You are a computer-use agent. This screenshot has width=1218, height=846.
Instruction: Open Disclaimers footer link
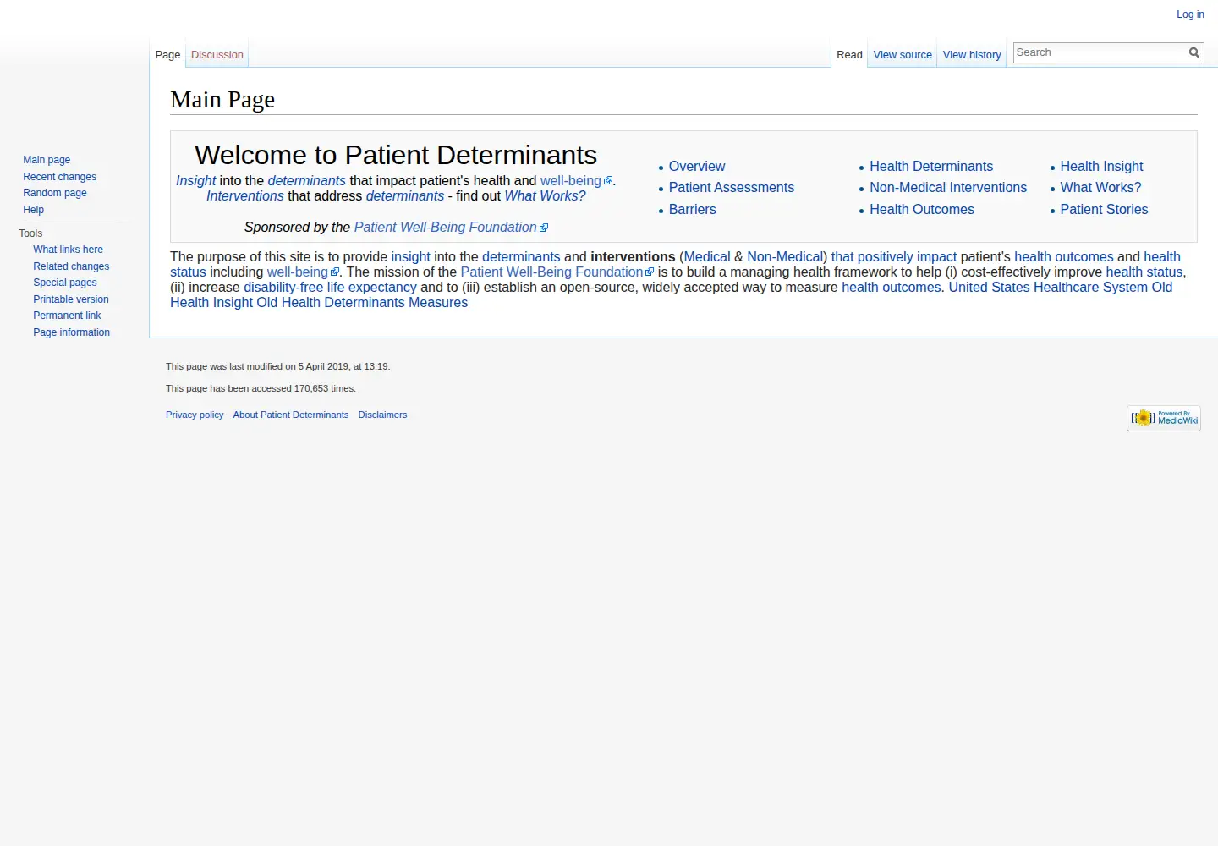point(382,415)
